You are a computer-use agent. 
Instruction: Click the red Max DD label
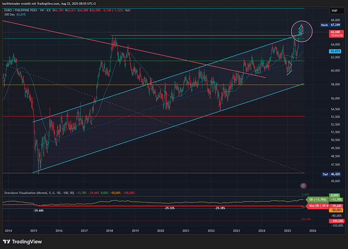tap(318, 206)
